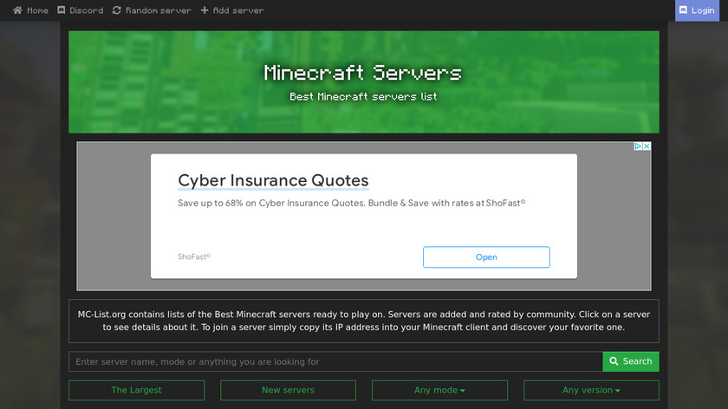
Task: Show The Largest servers
Action: (137, 391)
